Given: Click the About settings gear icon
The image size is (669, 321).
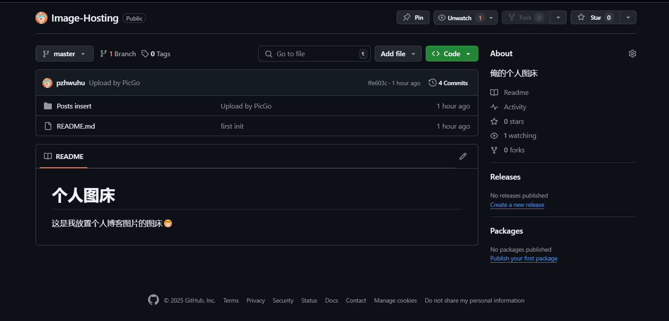Looking at the screenshot, I should click(x=632, y=54).
